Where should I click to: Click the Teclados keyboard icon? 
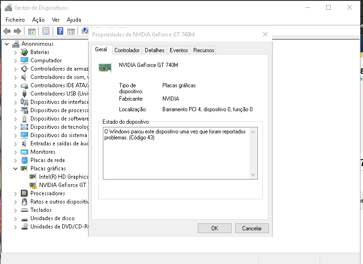tap(24, 210)
